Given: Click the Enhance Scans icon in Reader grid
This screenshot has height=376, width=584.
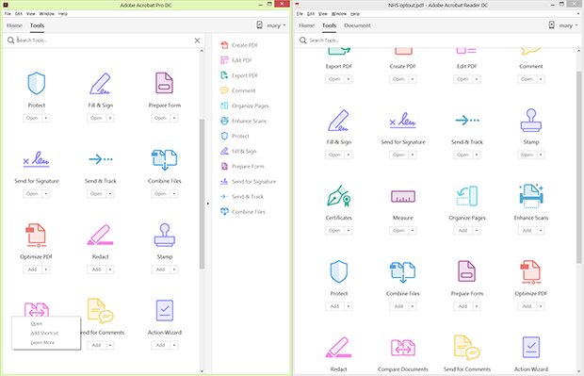Looking at the screenshot, I should pos(531,196).
